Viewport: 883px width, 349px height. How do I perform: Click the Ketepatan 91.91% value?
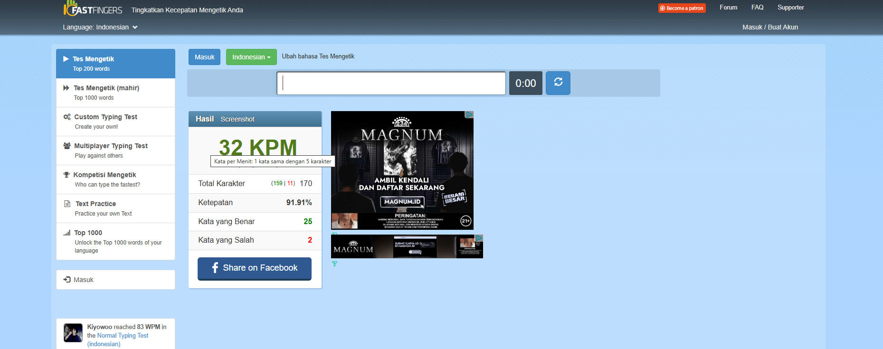[x=299, y=203]
